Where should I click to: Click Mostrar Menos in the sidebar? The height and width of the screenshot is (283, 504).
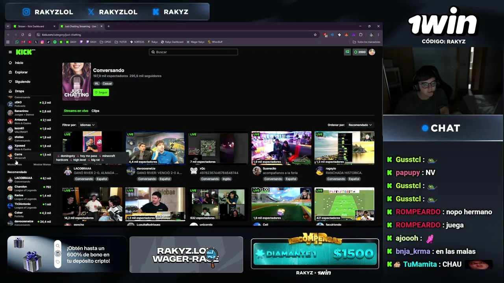click(42, 165)
